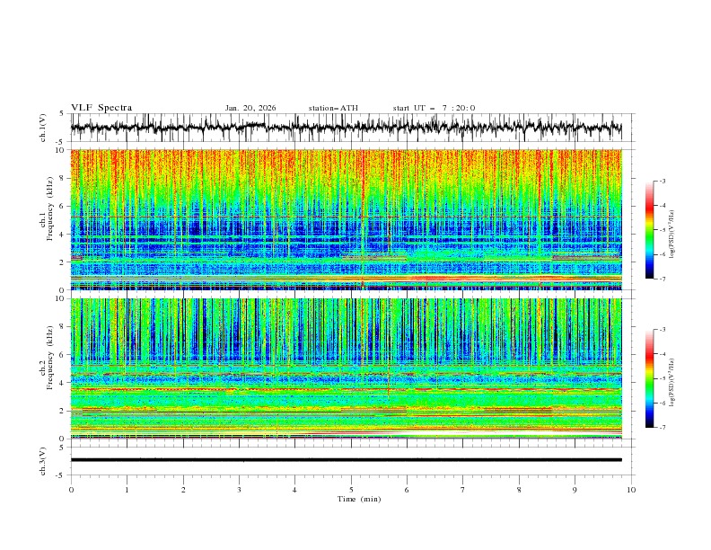Click the "2" kHz tick of ch.2 spectrogram
Viewport: 711px width, 550px height.
[63, 411]
